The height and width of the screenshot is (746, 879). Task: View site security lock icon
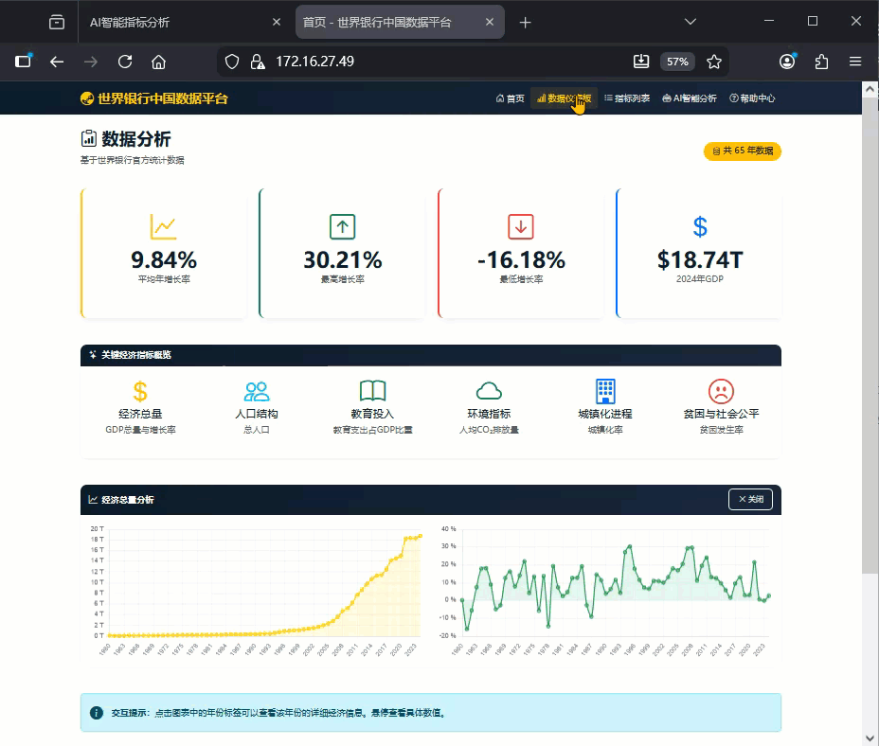pos(258,62)
